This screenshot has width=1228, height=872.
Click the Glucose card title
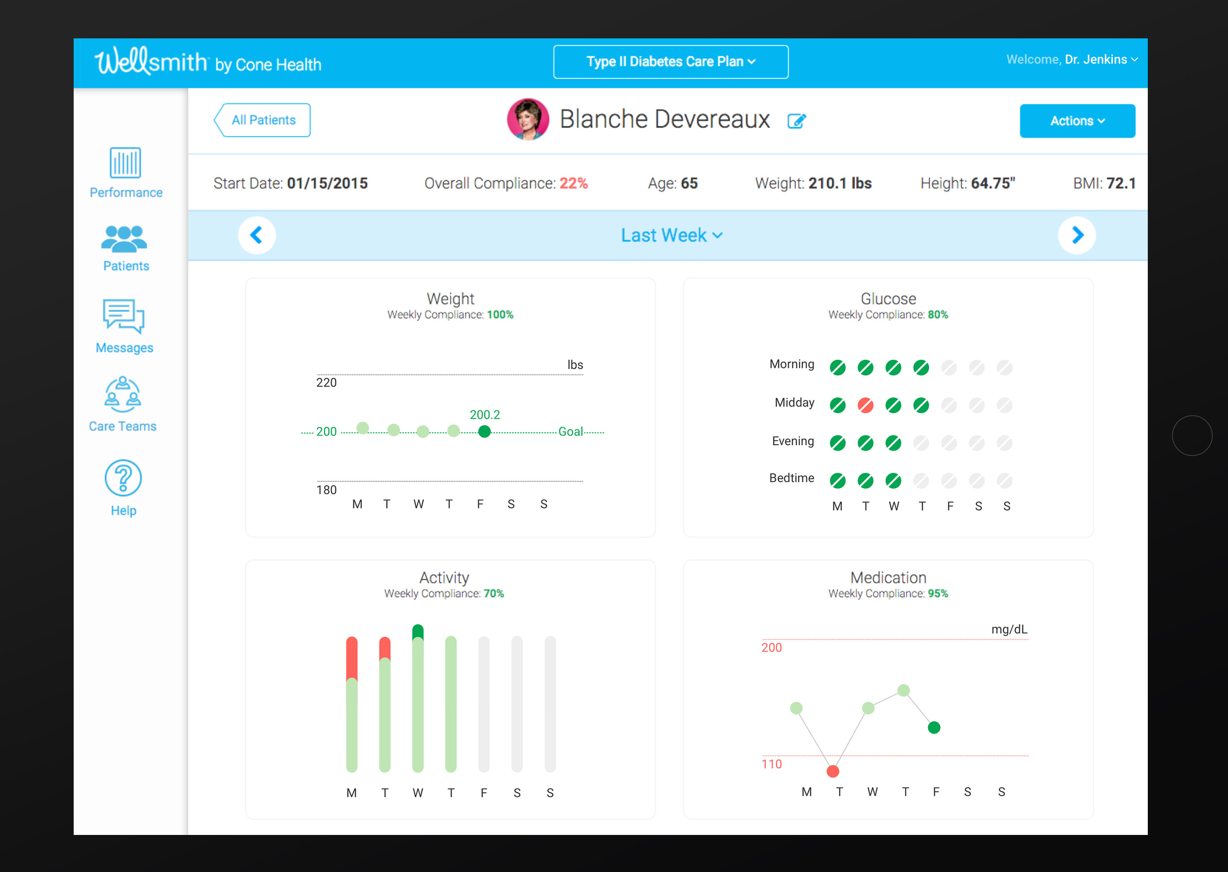click(x=888, y=299)
